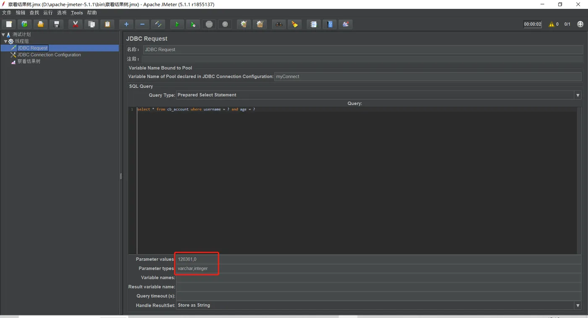Click the pool variable name field showing myConnect
Screen dimensions: 588x318
tap(428, 77)
